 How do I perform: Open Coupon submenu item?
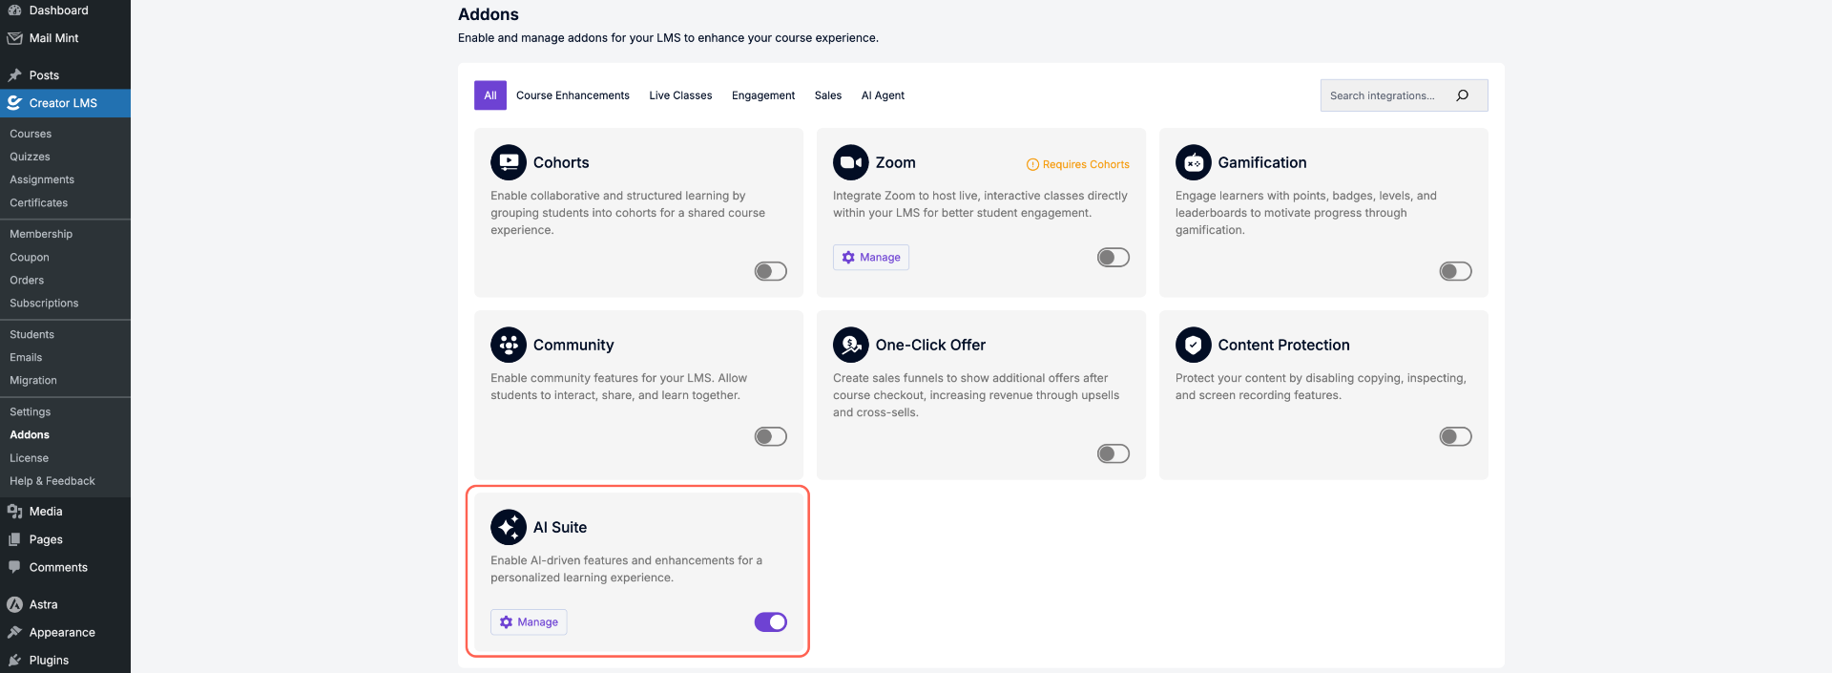tap(30, 258)
